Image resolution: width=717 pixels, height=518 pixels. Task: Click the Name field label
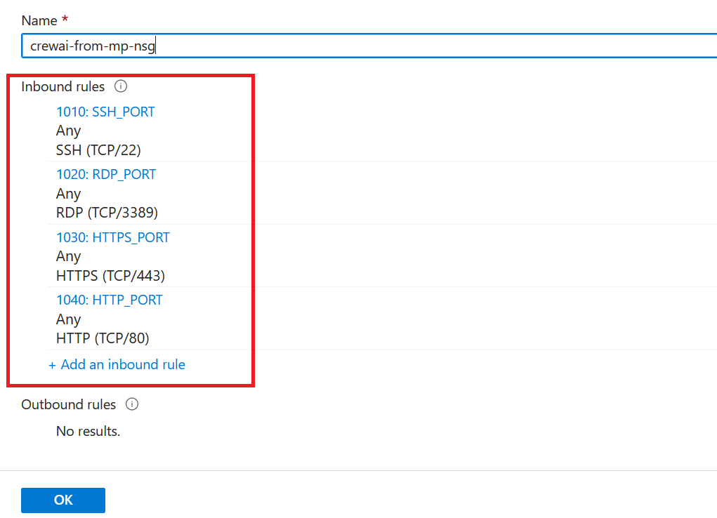[39, 20]
